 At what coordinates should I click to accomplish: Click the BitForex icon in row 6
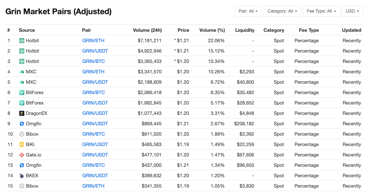(22, 93)
